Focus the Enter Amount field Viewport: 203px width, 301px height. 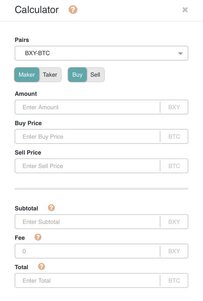[x=87, y=107]
